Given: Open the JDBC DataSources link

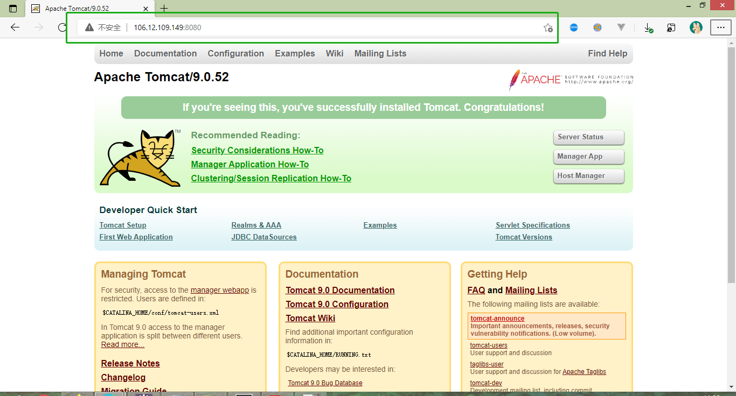Looking at the screenshot, I should [x=264, y=237].
